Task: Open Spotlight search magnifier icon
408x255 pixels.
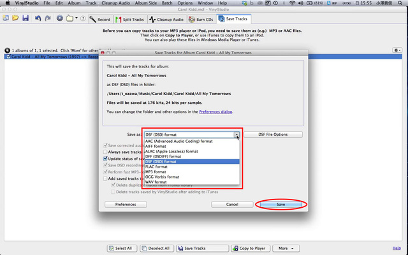Action: tap(400, 3)
